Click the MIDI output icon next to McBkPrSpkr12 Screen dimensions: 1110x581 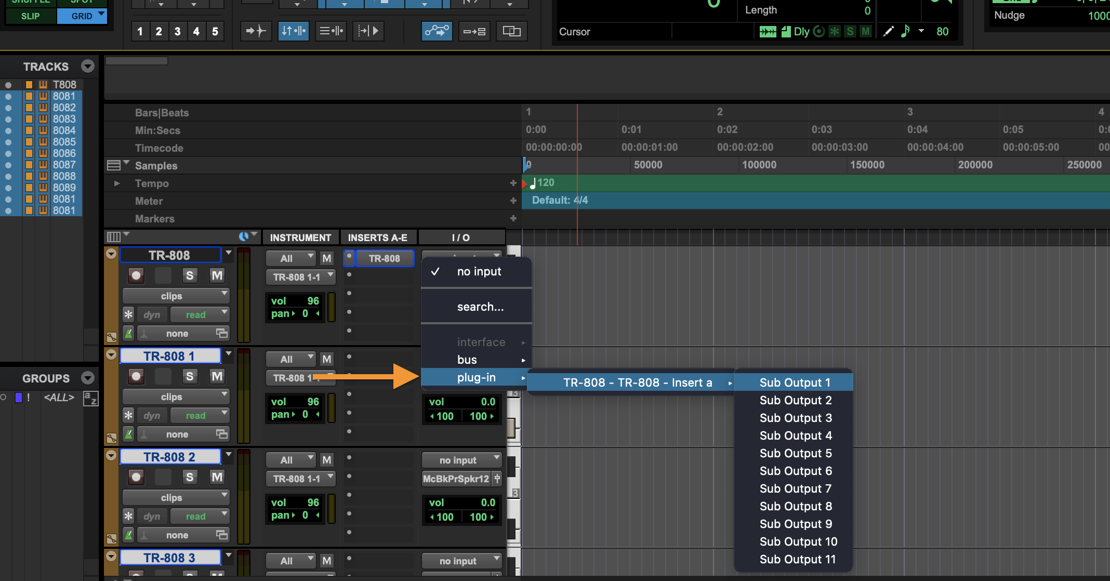pos(497,479)
